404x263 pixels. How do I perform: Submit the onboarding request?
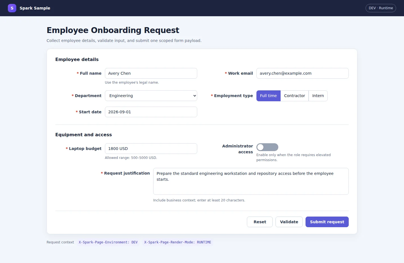[x=327, y=222]
